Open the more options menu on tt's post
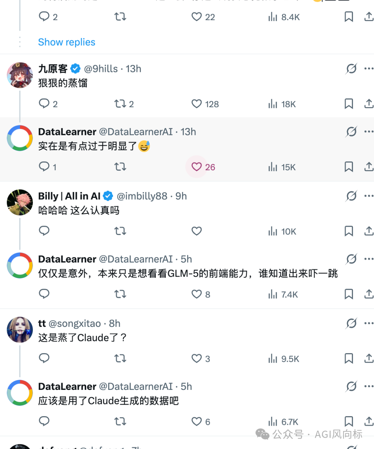 point(369,323)
